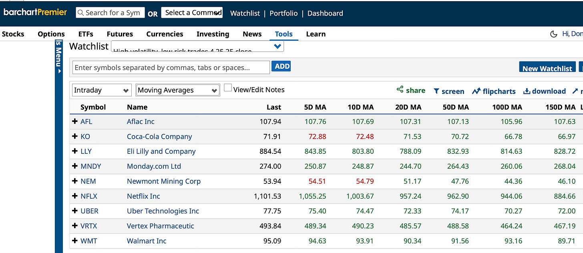Viewport: 583px width, 253px height.
Task: Expand the WMT row plus icon
Action: 74,241
